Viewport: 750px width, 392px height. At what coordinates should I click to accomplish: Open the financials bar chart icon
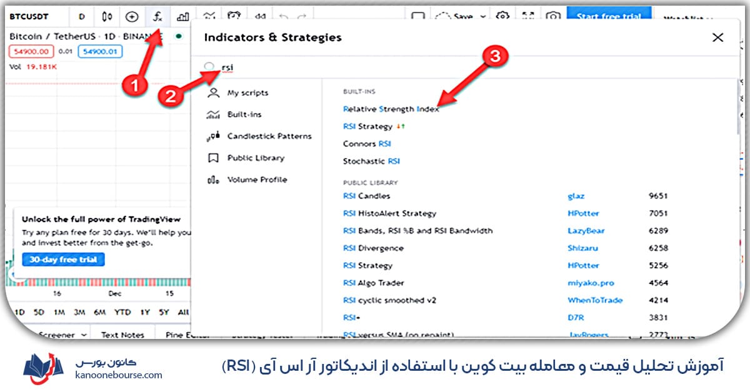(x=183, y=17)
